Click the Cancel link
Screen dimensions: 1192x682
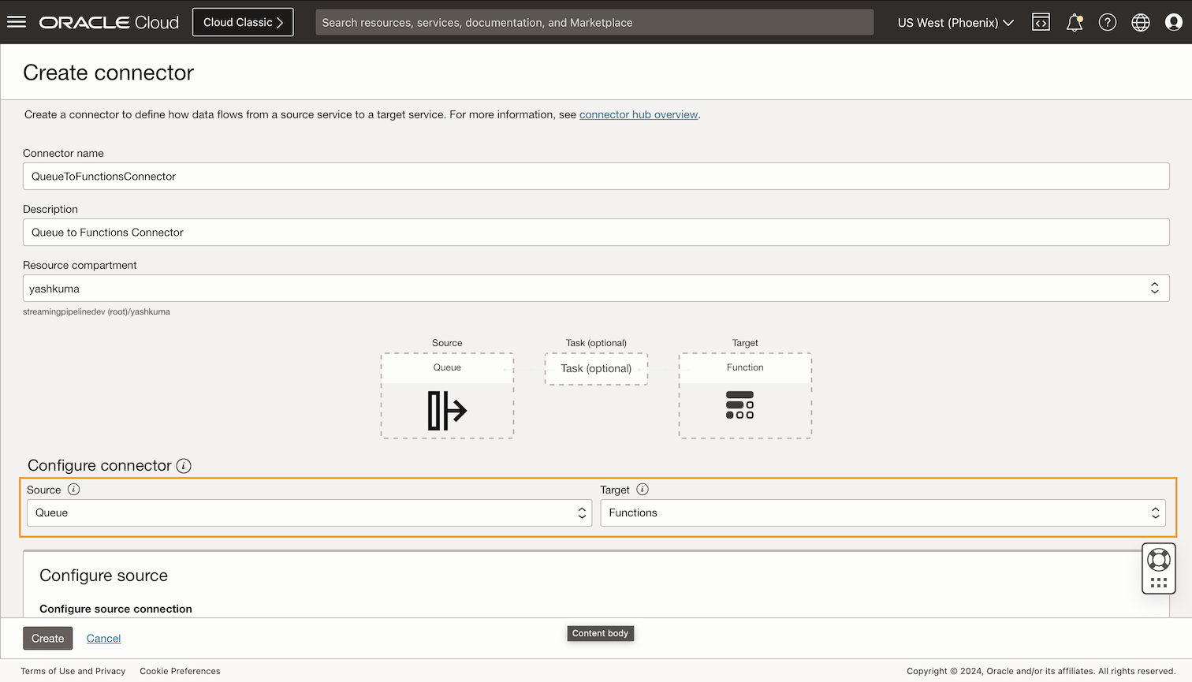click(x=103, y=638)
